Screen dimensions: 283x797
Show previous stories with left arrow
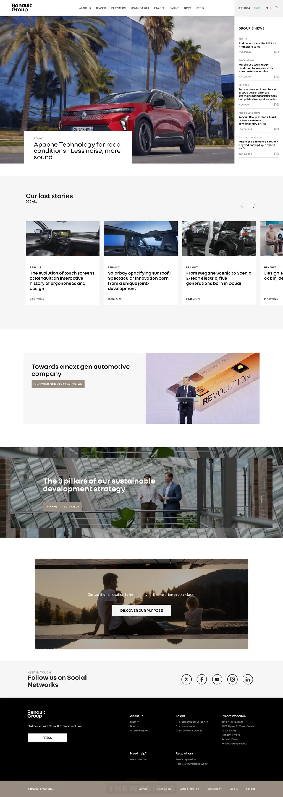point(243,206)
